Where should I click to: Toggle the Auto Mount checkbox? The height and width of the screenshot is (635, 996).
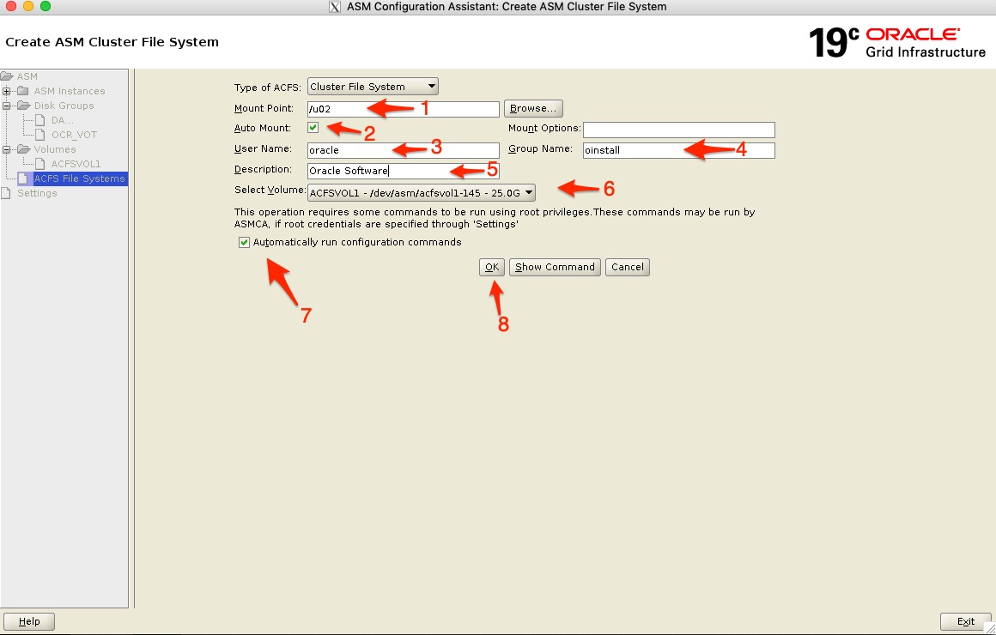tap(313, 128)
